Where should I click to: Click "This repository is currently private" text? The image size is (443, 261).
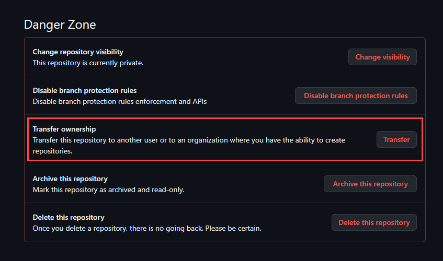(x=88, y=63)
